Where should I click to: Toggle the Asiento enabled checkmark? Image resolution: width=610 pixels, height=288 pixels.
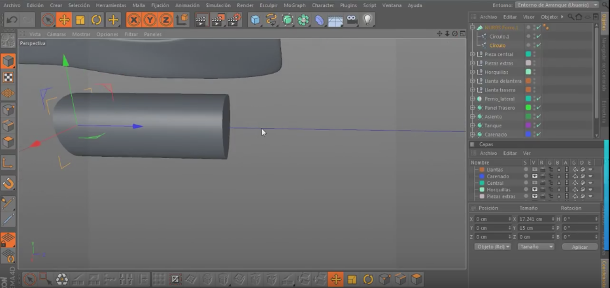[539, 117]
